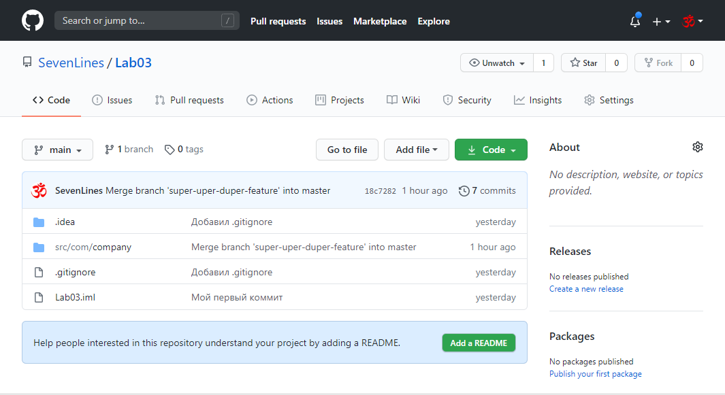Image resolution: width=725 pixels, height=395 pixels.
Task: Click the stargazers count 0
Action: 616,63
